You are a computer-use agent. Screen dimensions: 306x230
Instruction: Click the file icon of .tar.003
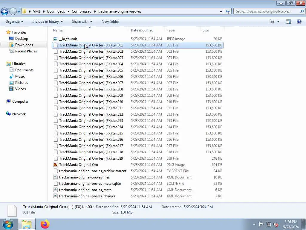(x=56, y=58)
